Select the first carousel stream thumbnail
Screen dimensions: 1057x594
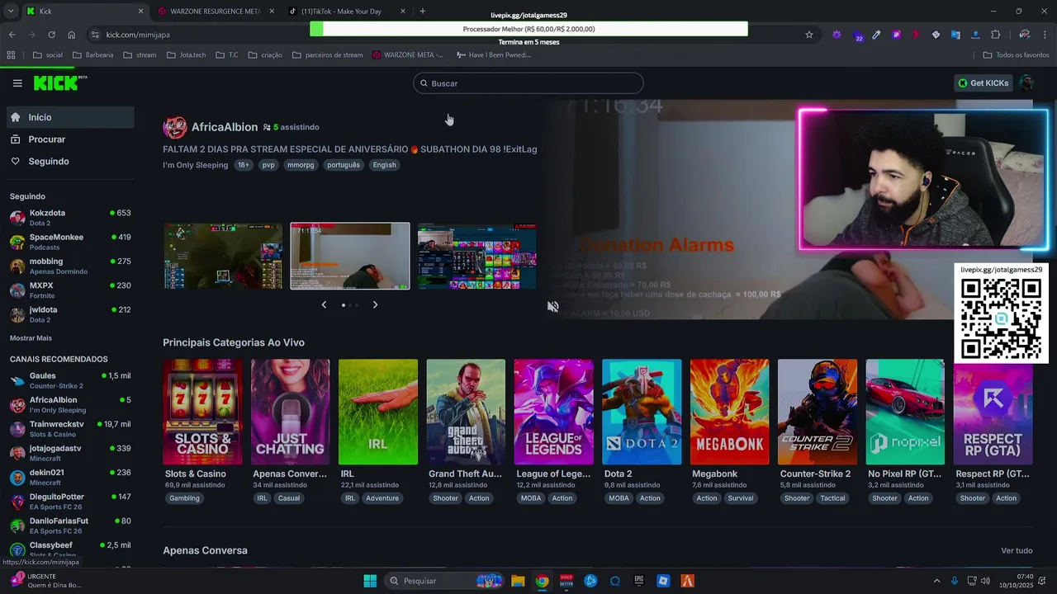223,256
